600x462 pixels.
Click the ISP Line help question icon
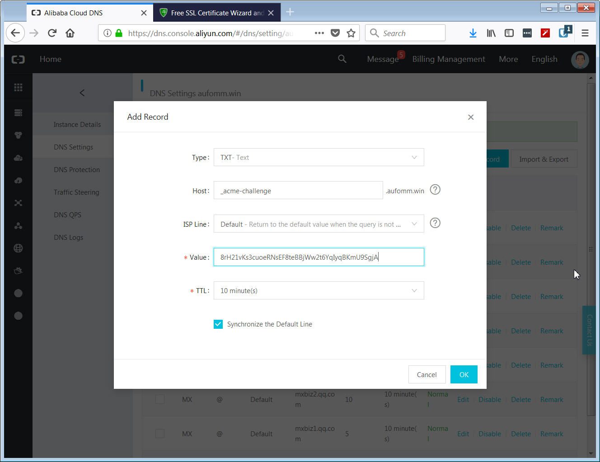coord(435,223)
